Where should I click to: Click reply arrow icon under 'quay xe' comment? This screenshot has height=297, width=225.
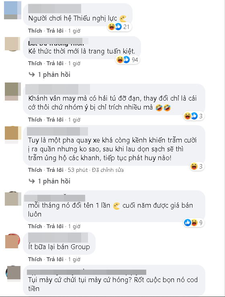32,181
